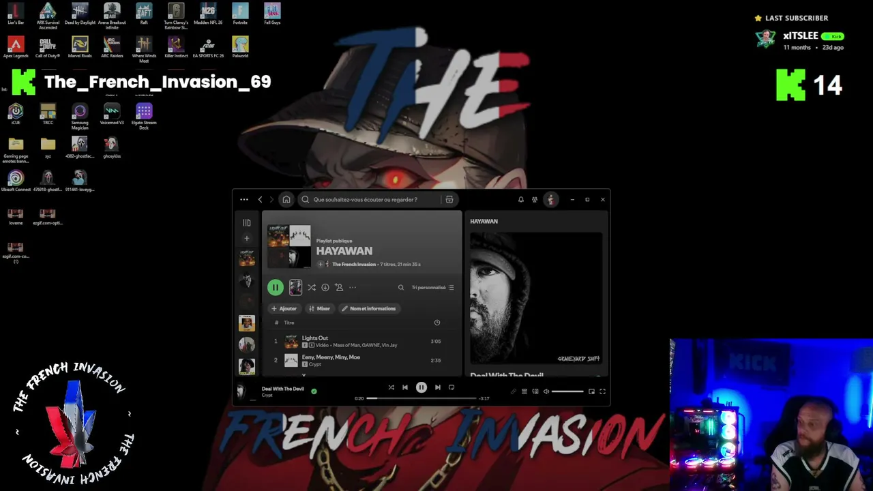
Task: Pause the playlist with the green button
Action: pos(276,288)
